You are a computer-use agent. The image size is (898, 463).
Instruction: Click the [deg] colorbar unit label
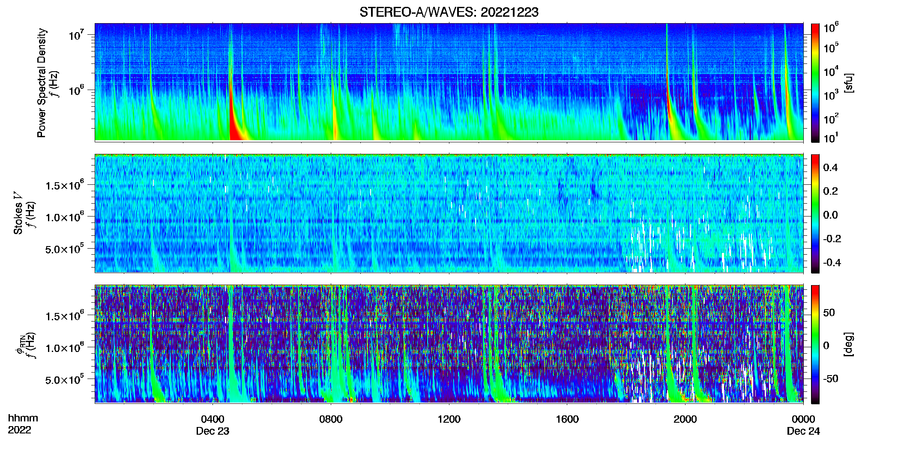849,344
